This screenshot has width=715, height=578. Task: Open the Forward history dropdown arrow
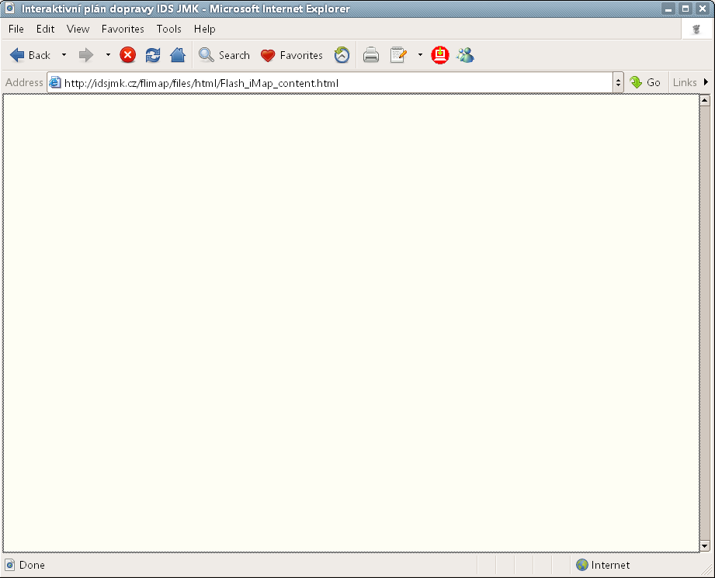[108, 55]
